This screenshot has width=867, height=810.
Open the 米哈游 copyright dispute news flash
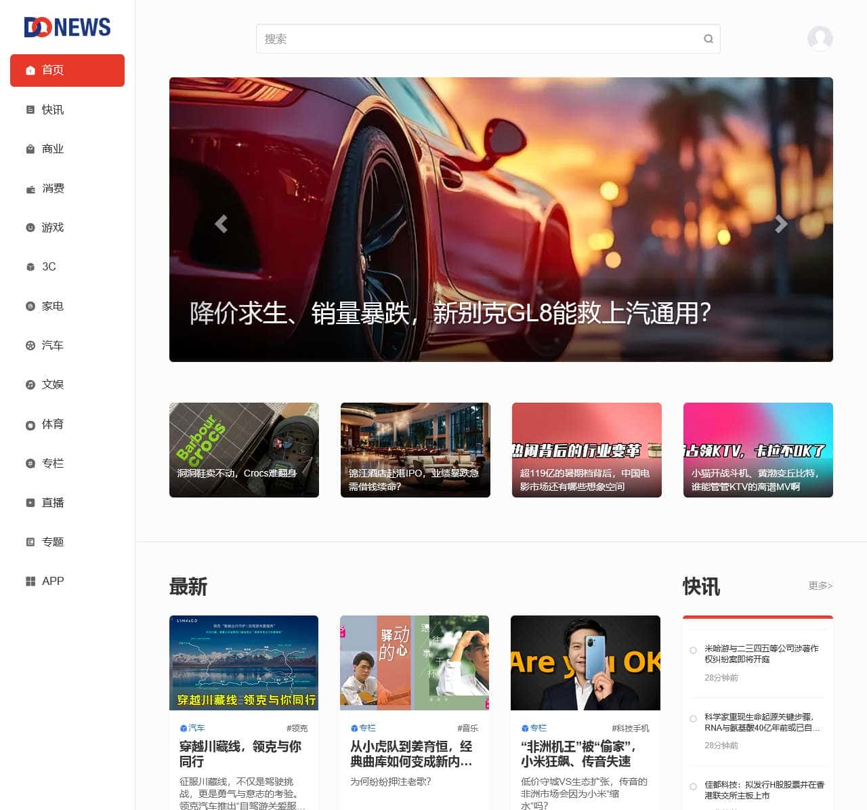coord(761,653)
